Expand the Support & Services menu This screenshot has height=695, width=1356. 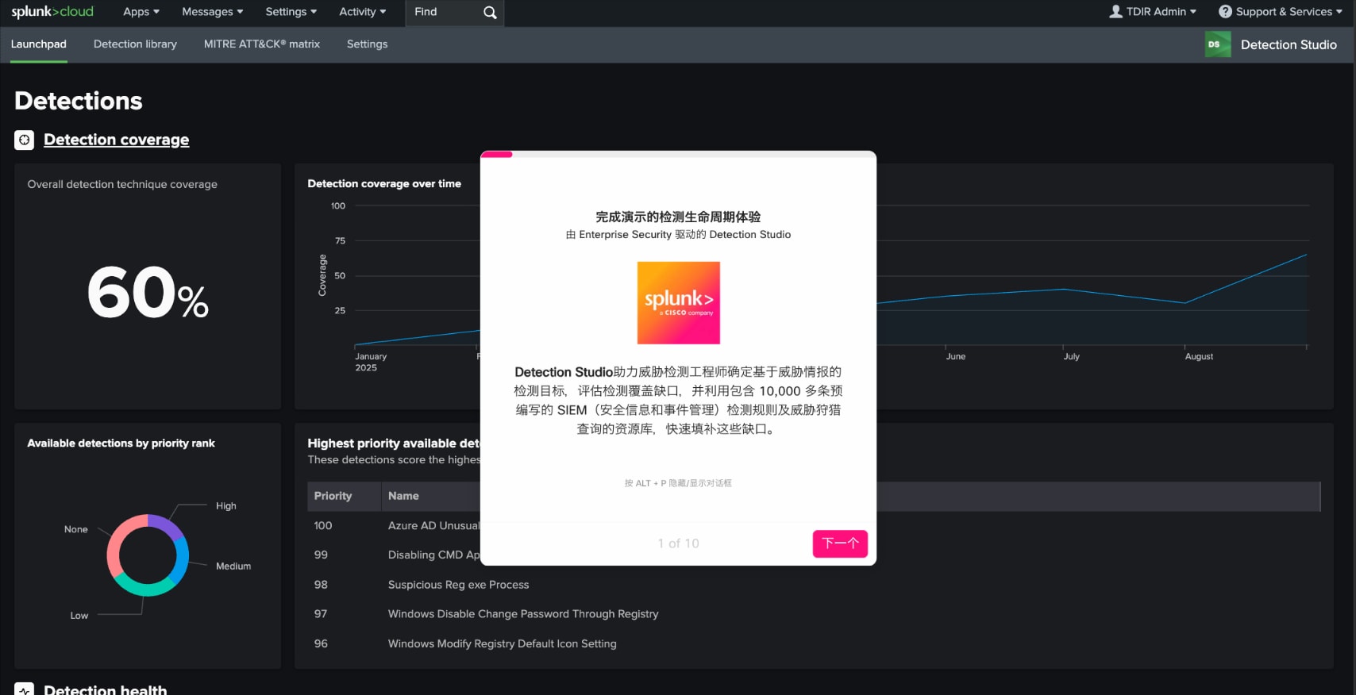[x=1281, y=11]
